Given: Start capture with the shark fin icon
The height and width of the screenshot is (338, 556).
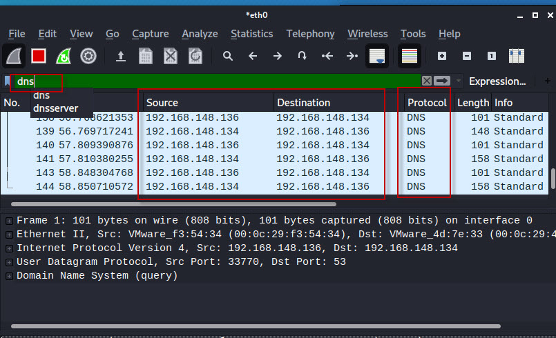Looking at the screenshot, I should (x=14, y=56).
